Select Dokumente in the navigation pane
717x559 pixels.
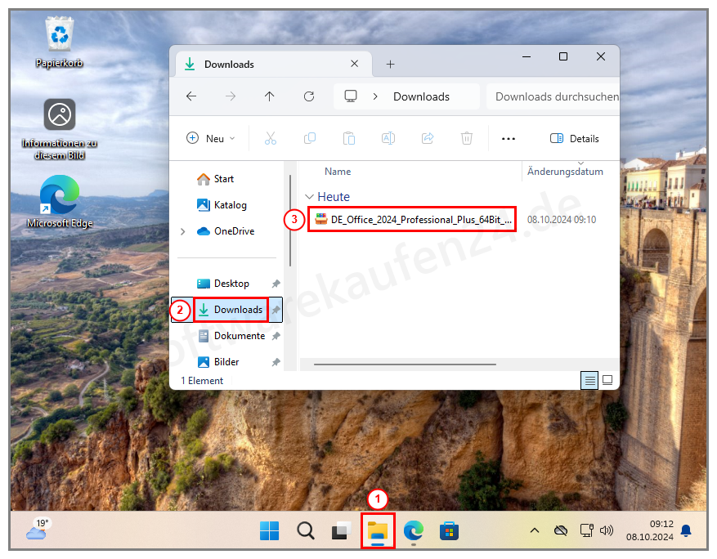coord(239,336)
